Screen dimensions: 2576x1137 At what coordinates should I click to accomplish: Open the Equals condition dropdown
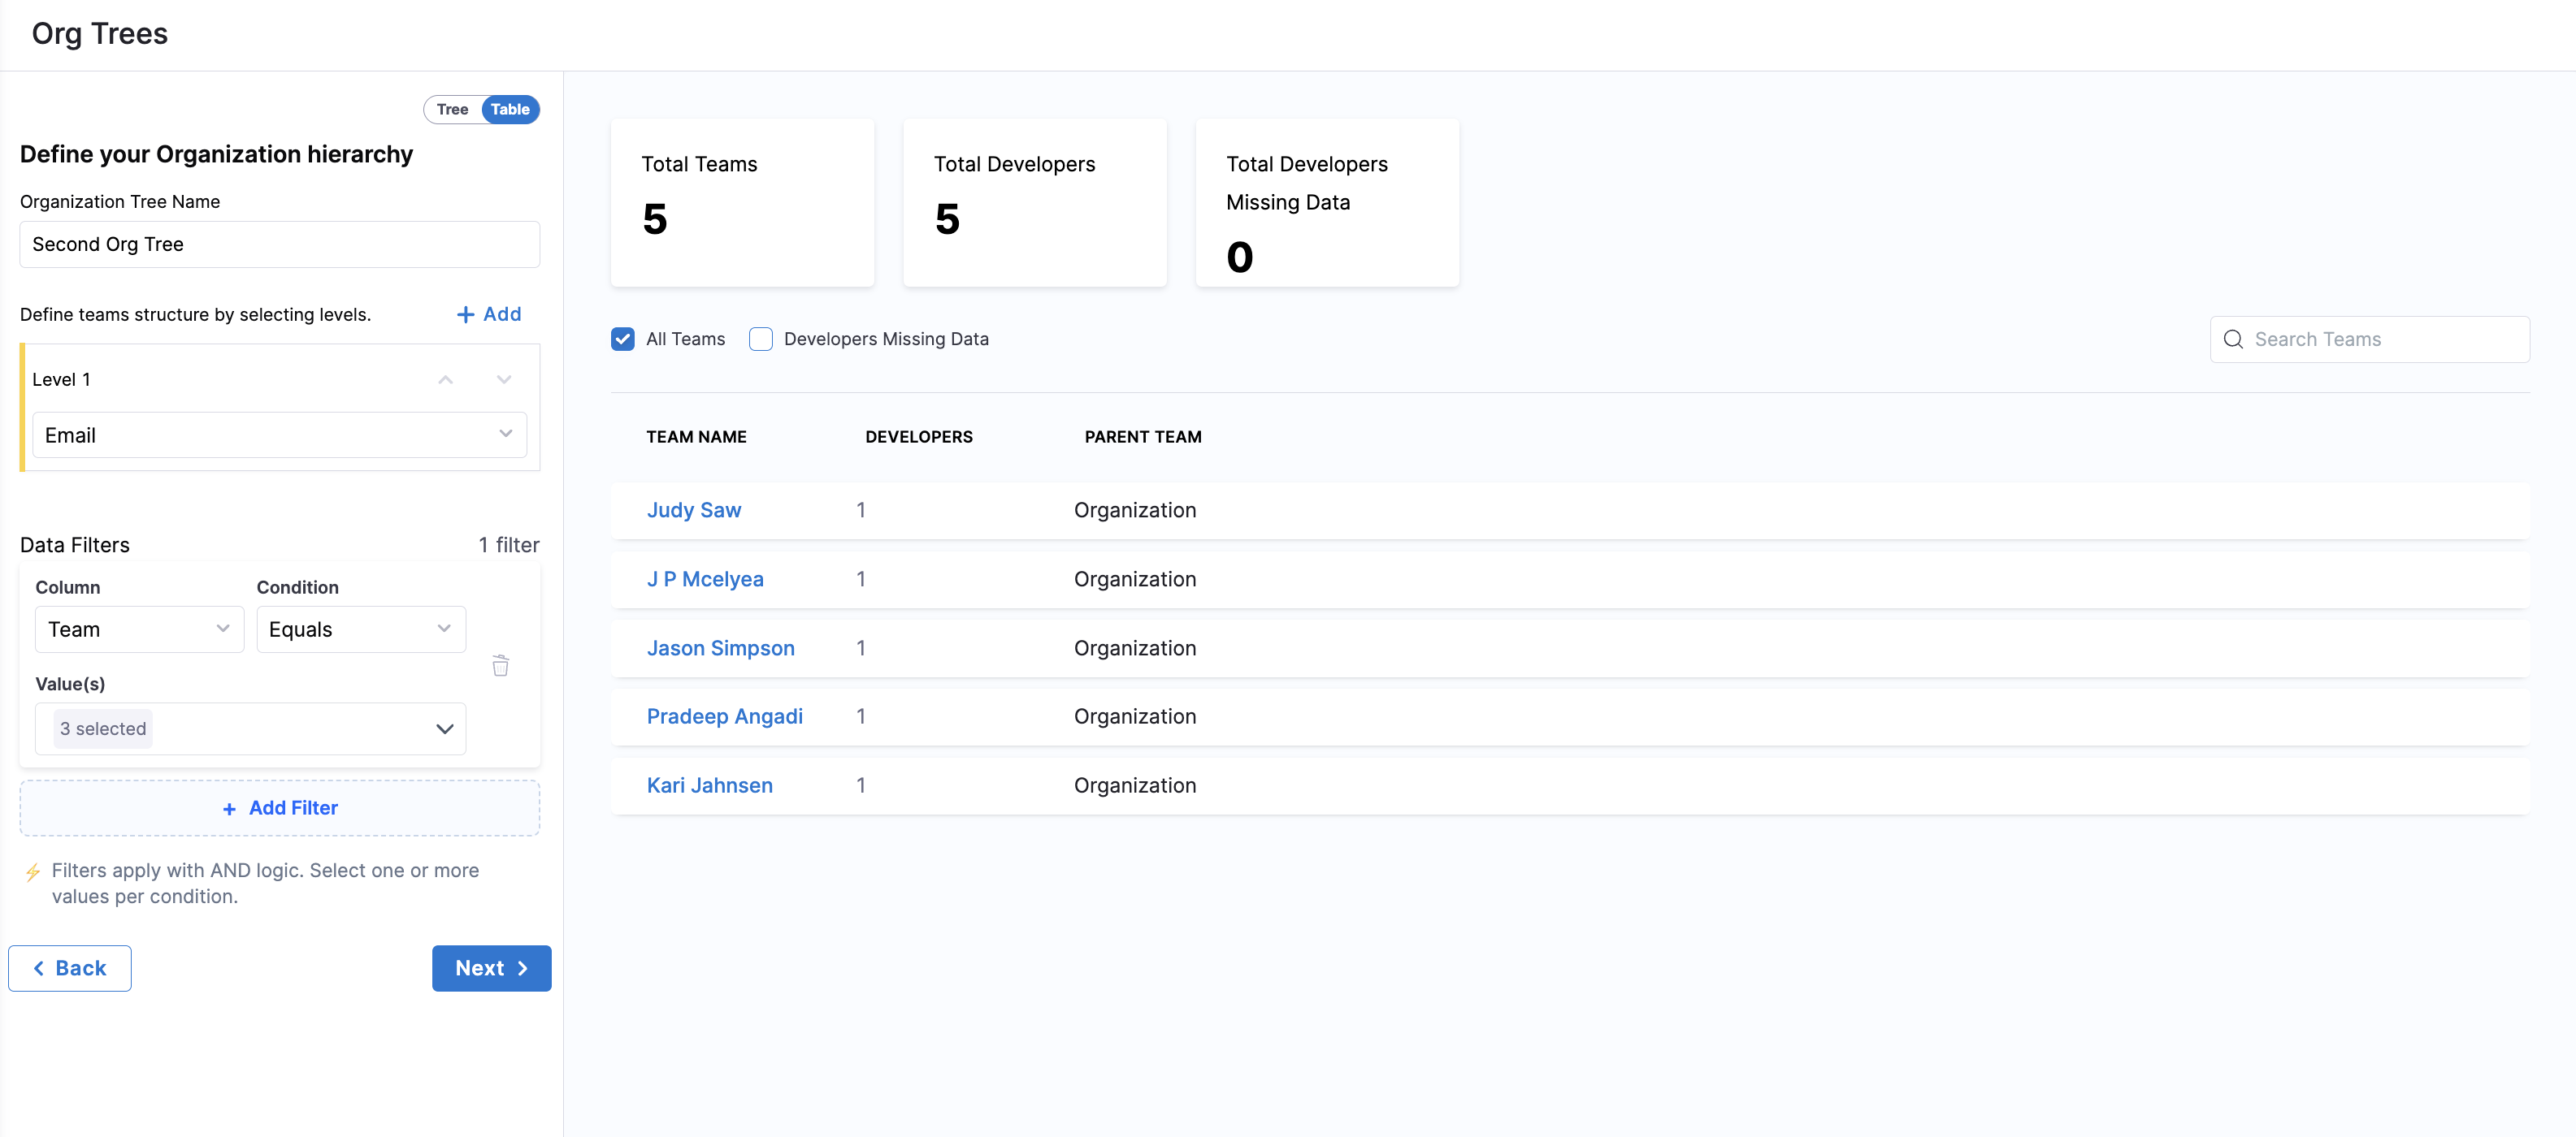click(x=360, y=629)
